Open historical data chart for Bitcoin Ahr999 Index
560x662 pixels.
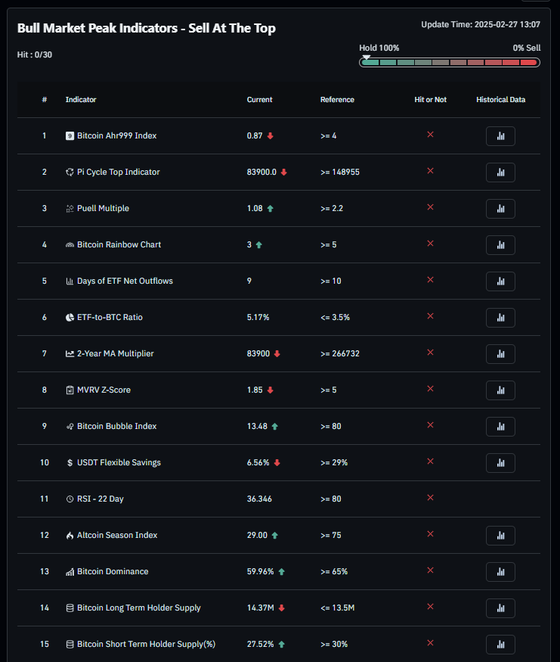tap(500, 136)
